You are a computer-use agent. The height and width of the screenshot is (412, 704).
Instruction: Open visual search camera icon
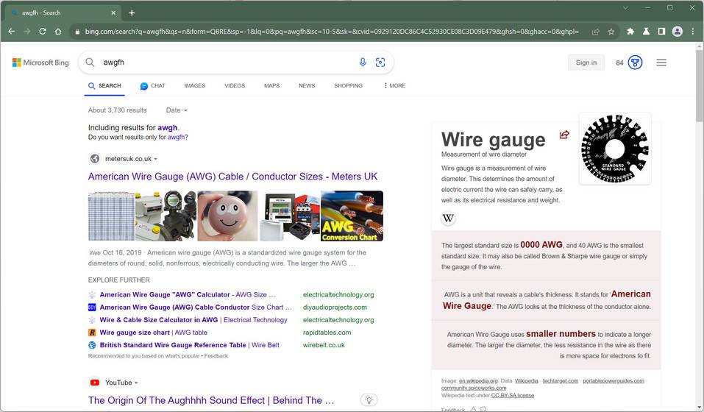(380, 63)
